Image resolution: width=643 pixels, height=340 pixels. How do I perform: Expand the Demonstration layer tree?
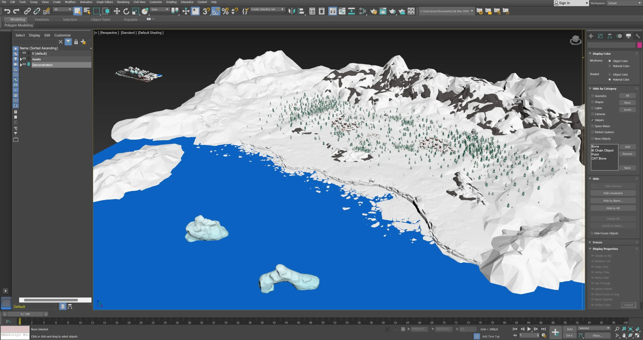21,65
